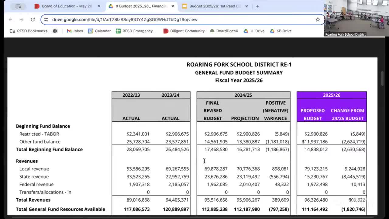Open the Gmail Inbox bookmark
The height and width of the screenshot is (219, 389).
point(75,31)
